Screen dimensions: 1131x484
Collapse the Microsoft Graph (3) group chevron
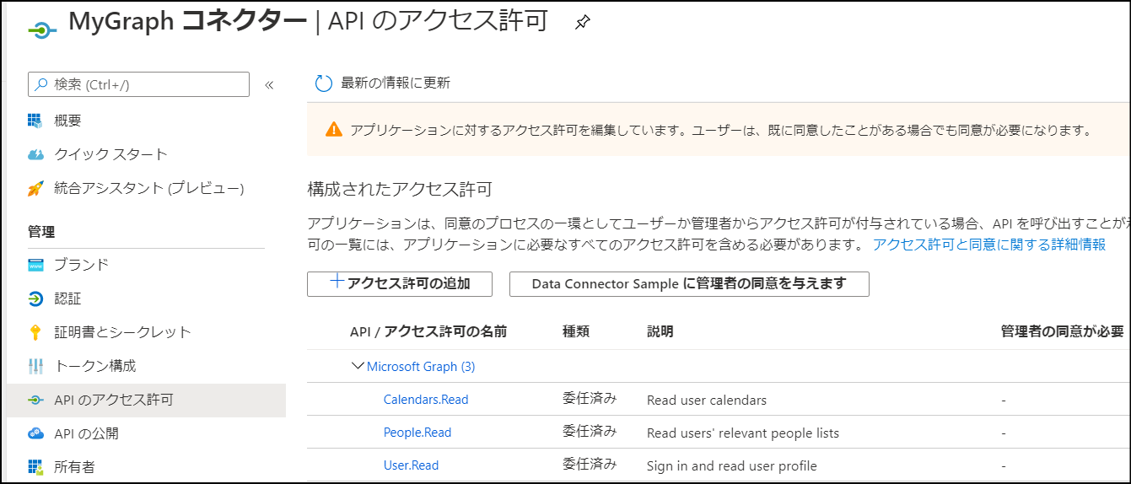click(x=357, y=367)
